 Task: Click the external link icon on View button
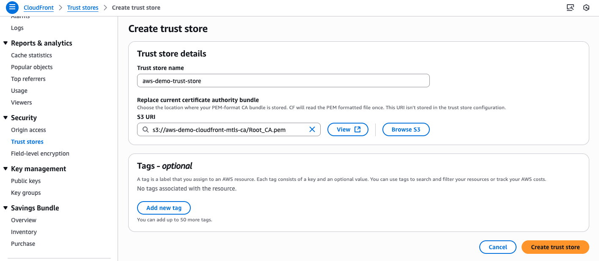(x=357, y=129)
